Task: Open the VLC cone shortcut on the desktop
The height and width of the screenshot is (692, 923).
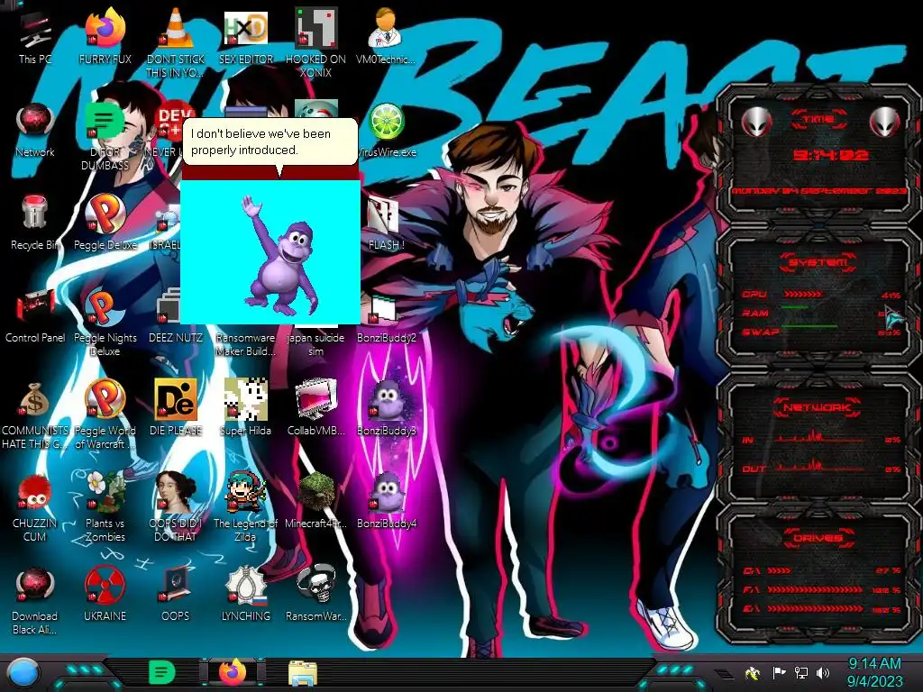Action: pos(176,42)
